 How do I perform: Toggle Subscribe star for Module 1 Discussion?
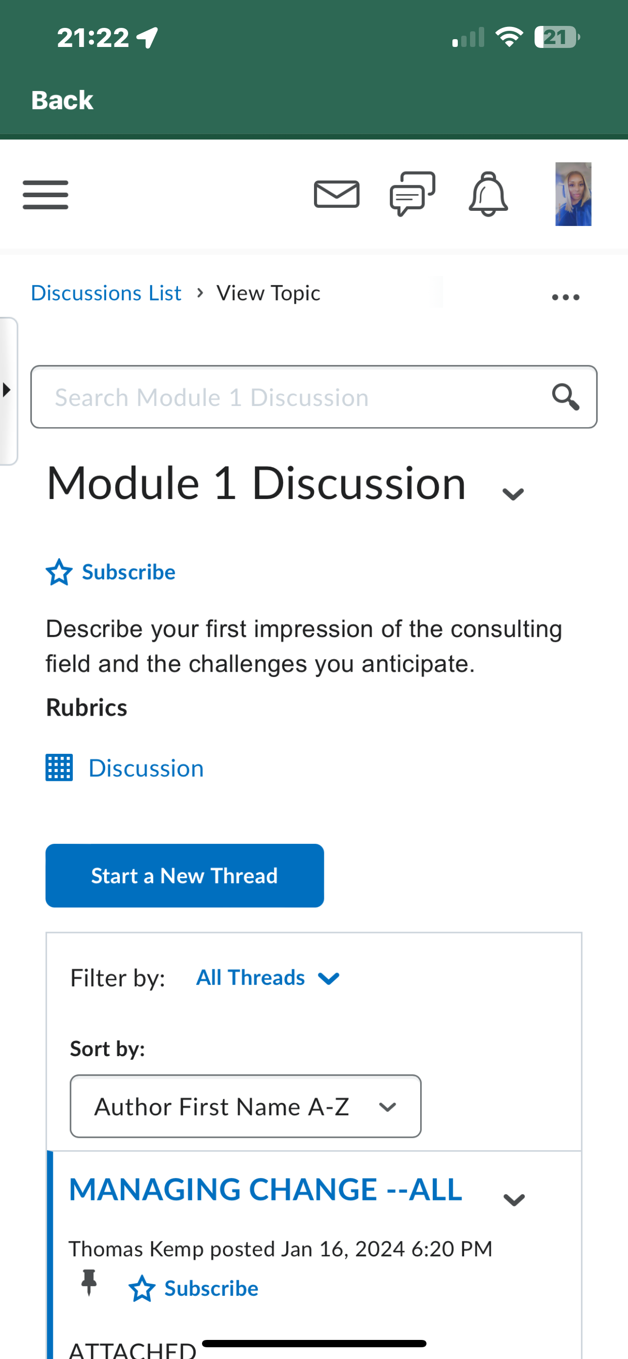59,572
